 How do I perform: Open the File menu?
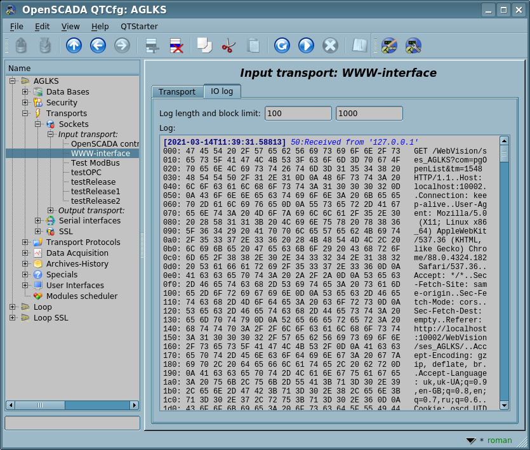(x=17, y=27)
